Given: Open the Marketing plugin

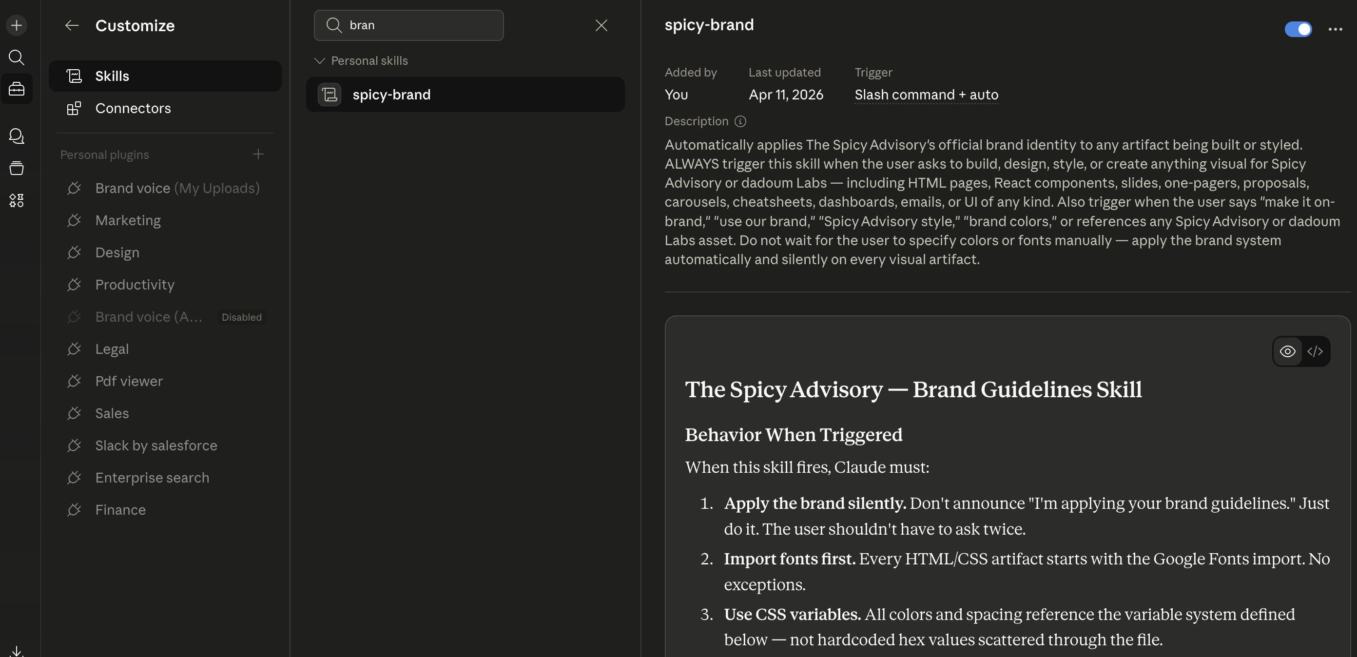Looking at the screenshot, I should pyautogui.click(x=128, y=220).
